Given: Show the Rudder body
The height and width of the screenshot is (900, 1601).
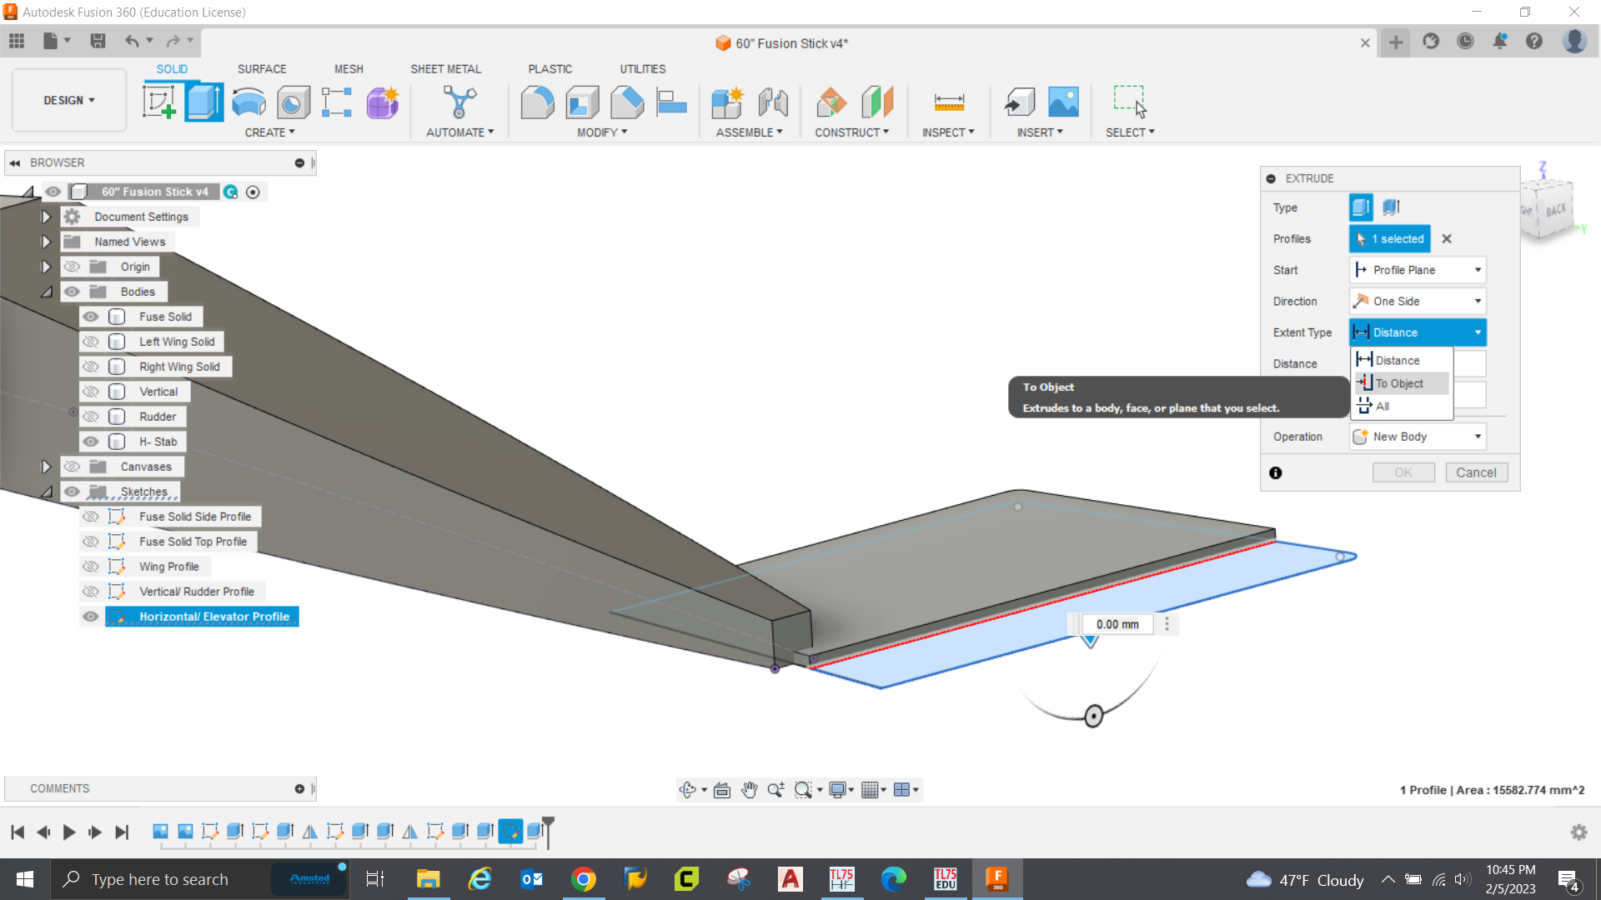Looking at the screenshot, I should click(91, 417).
